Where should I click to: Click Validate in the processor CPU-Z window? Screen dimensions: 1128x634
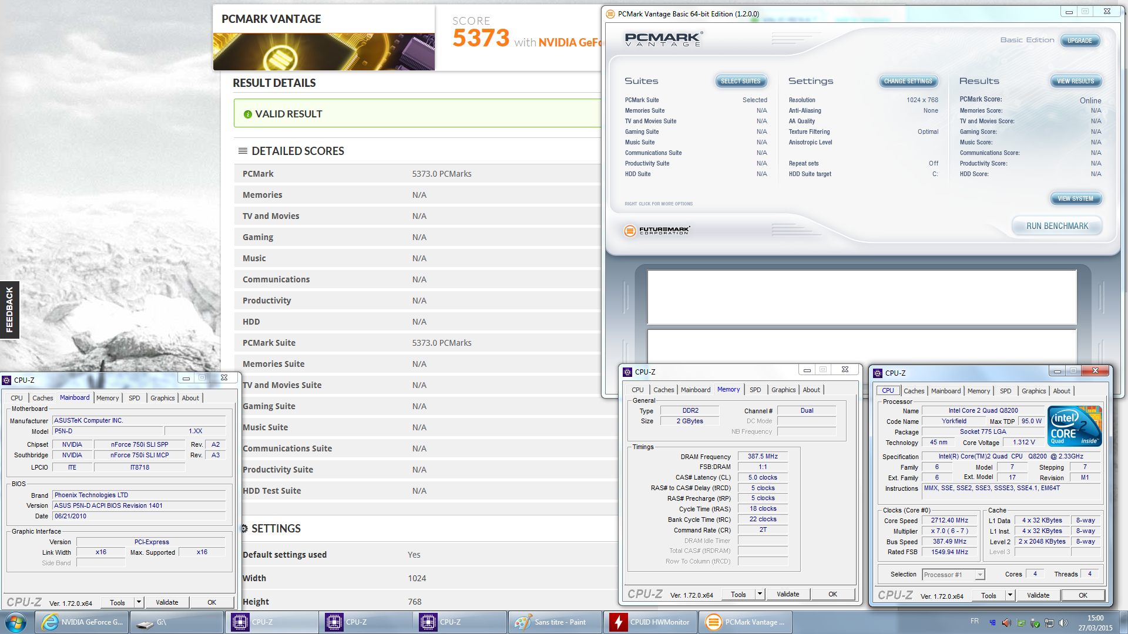1038,595
